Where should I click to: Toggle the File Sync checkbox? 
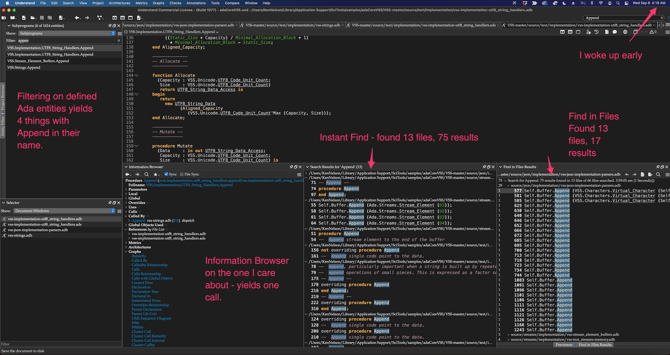(182, 174)
